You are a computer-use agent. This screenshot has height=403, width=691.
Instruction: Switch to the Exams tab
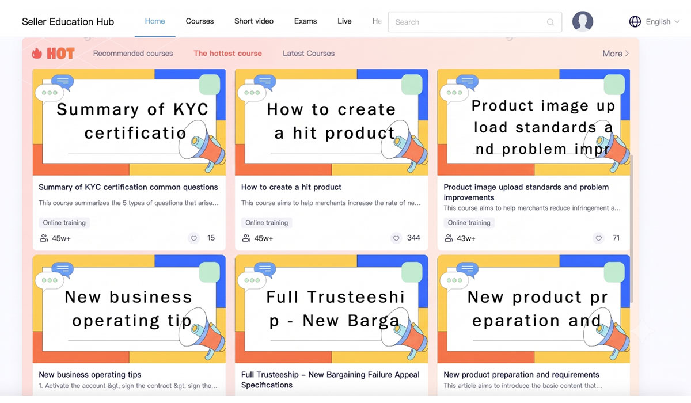[305, 21]
